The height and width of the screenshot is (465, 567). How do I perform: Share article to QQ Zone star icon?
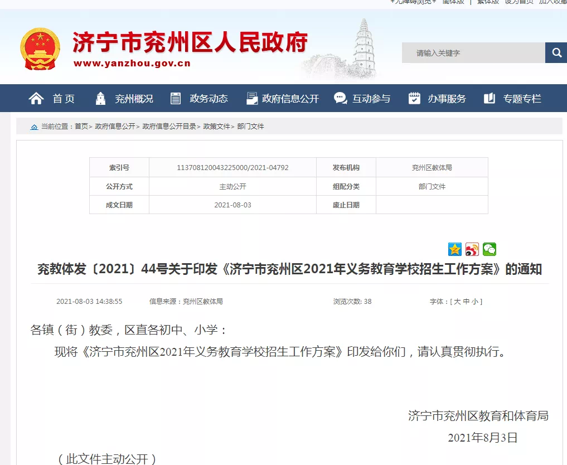pyautogui.click(x=455, y=249)
